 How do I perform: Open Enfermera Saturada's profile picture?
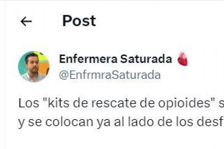click(x=34, y=67)
